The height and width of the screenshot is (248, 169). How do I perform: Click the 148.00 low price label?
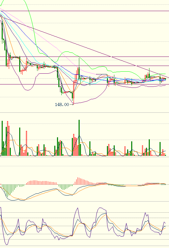pyautogui.click(x=62, y=104)
